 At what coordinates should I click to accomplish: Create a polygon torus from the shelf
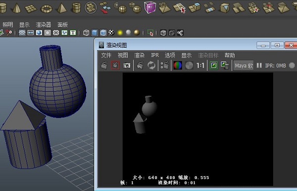click(x=47, y=9)
